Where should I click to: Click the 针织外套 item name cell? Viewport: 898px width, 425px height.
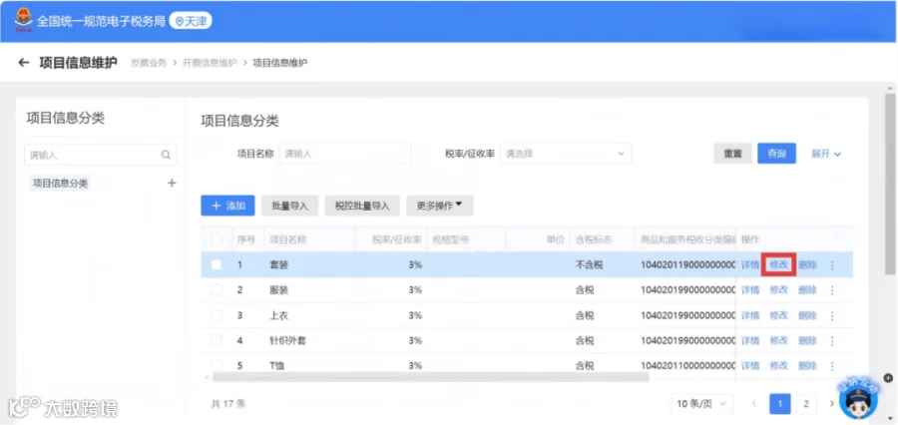pos(288,341)
